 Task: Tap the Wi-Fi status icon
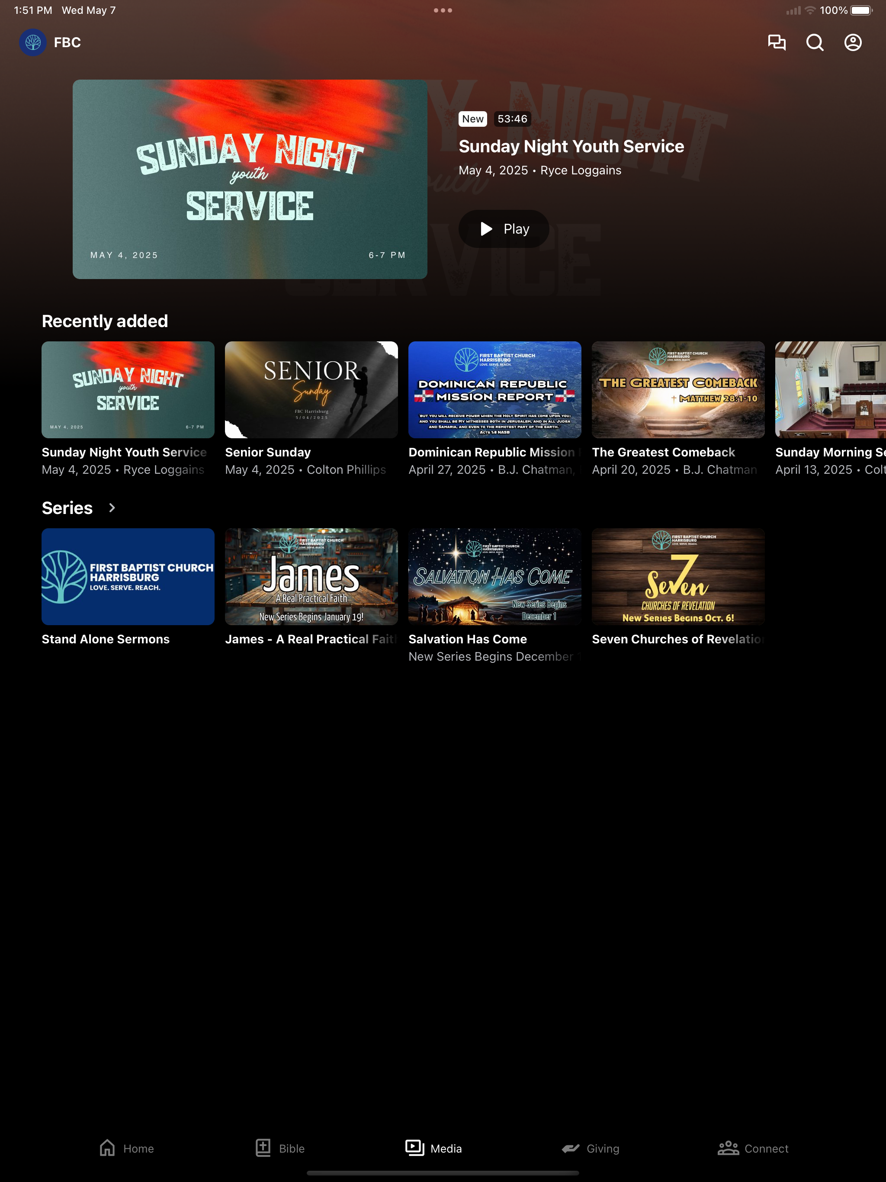[810, 10]
